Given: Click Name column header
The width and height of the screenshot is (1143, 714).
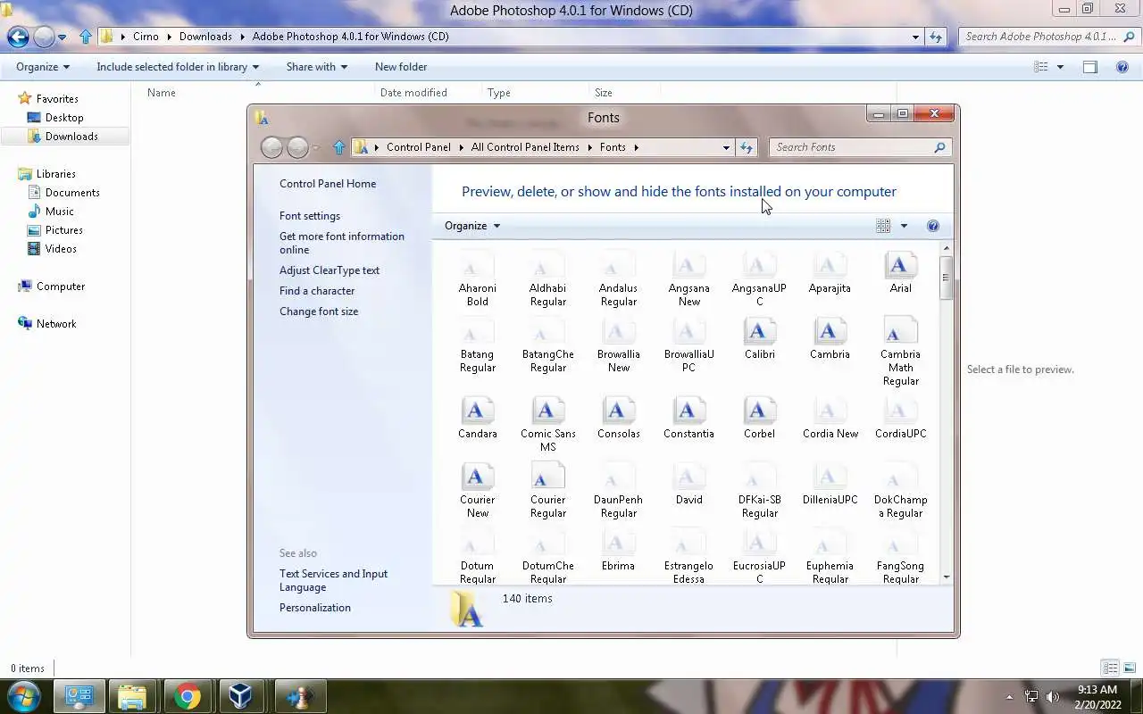Looking at the screenshot, I should coord(162,93).
